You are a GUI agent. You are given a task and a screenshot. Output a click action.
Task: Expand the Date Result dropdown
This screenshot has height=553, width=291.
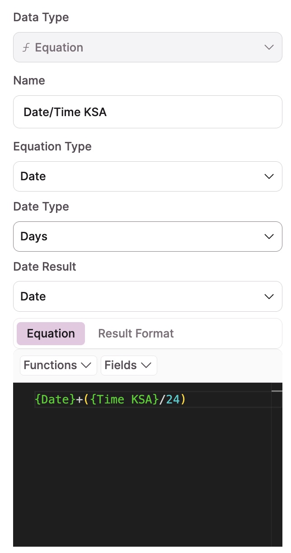(136, 296)
